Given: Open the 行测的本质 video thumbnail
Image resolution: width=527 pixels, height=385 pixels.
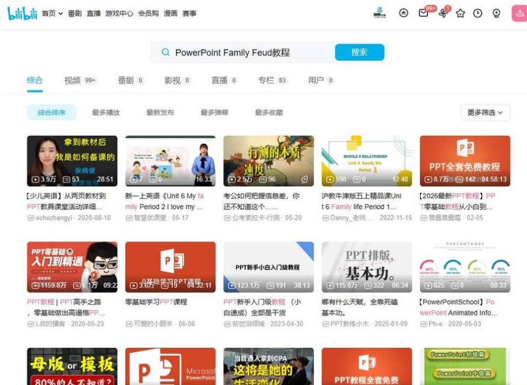Looking at the screenshot, I should pos(268,161).
